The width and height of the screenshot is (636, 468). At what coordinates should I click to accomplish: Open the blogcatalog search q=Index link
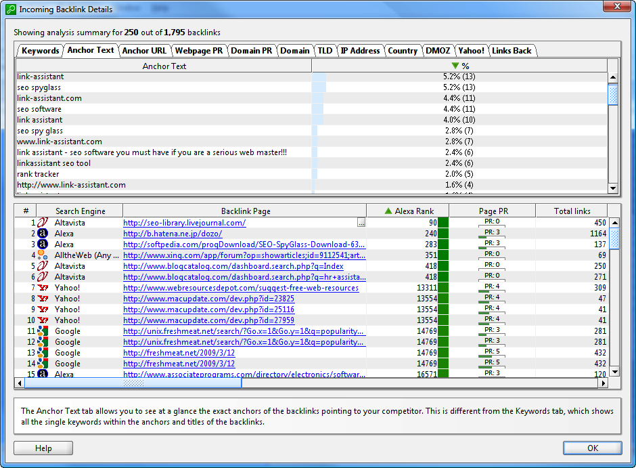click(233, 266)
